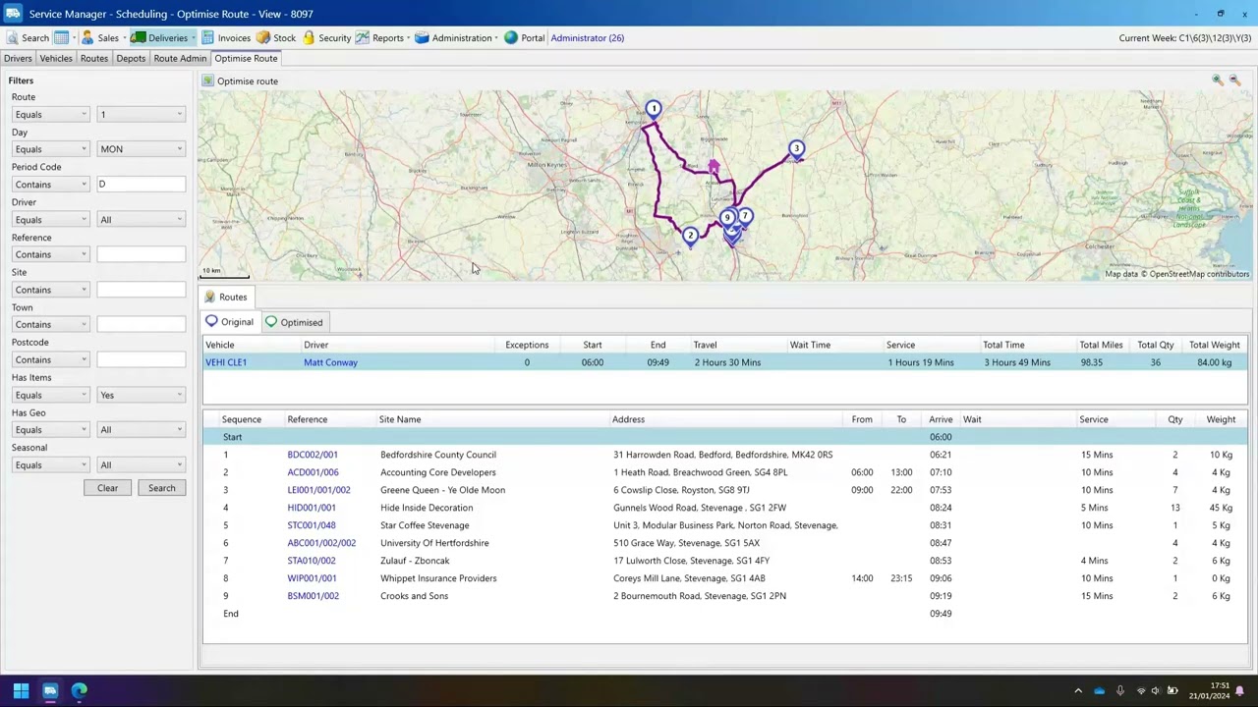The image size is (1258, 707).
Task: Switch to the Depots tab
Action: 131,58
